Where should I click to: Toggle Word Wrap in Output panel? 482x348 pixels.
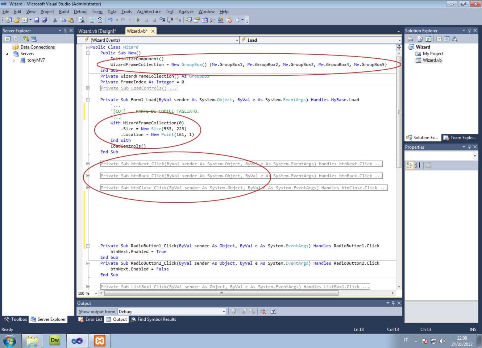click(x=273, y=311)
